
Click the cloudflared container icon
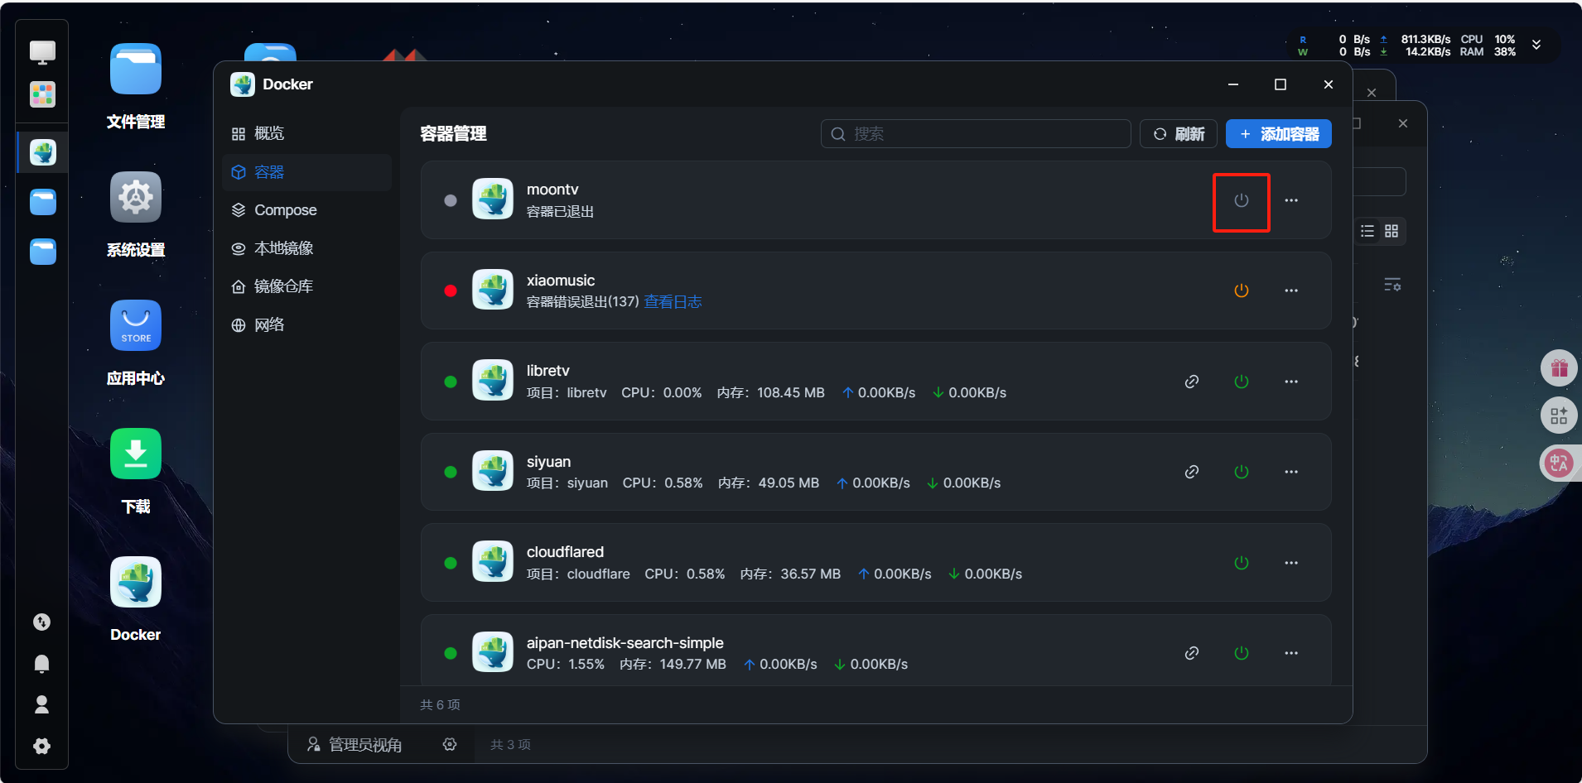point(493,562)
